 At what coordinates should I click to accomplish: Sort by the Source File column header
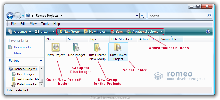pos(171,39)
